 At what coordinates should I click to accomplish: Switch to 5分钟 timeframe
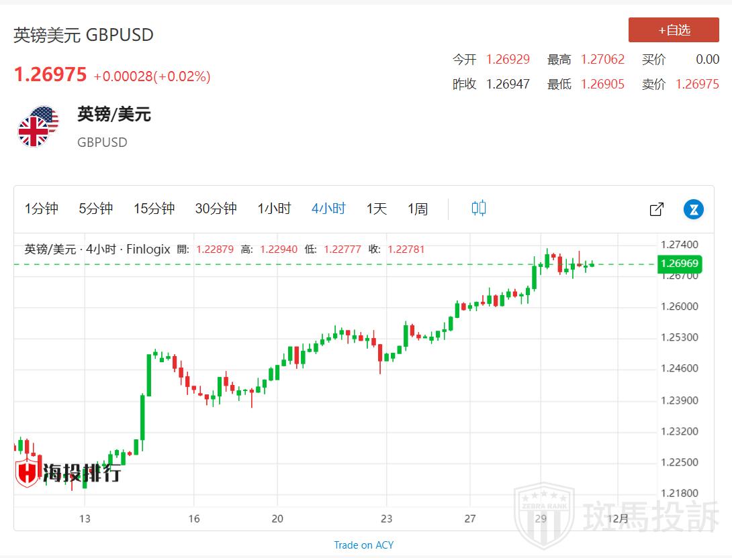point(95,209)
